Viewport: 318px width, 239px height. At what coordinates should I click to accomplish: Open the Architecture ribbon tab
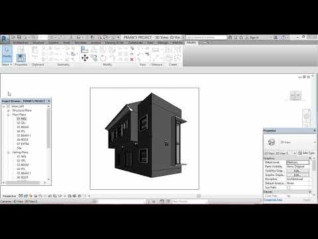[21, 42]
